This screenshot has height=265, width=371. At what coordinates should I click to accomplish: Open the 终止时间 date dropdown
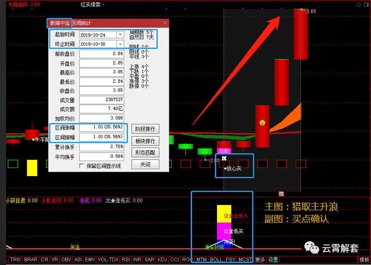(x=121, y=44)
